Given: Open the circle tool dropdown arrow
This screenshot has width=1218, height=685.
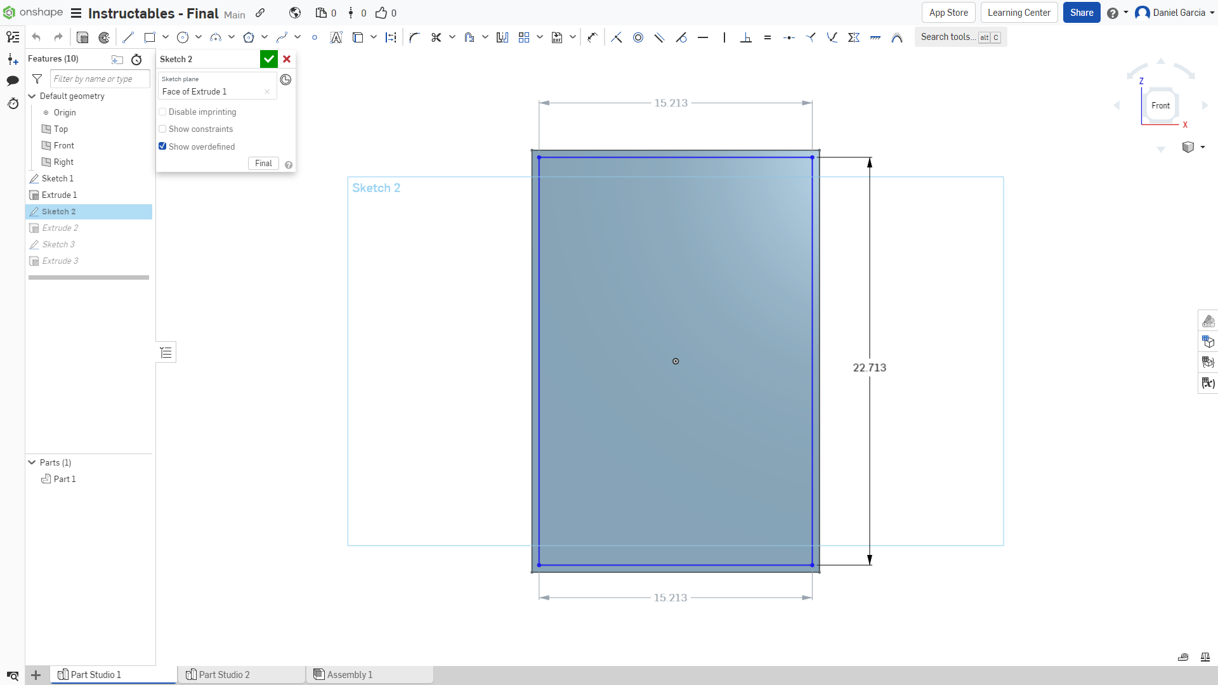Looking at the screenshot, I should (198, 37).
